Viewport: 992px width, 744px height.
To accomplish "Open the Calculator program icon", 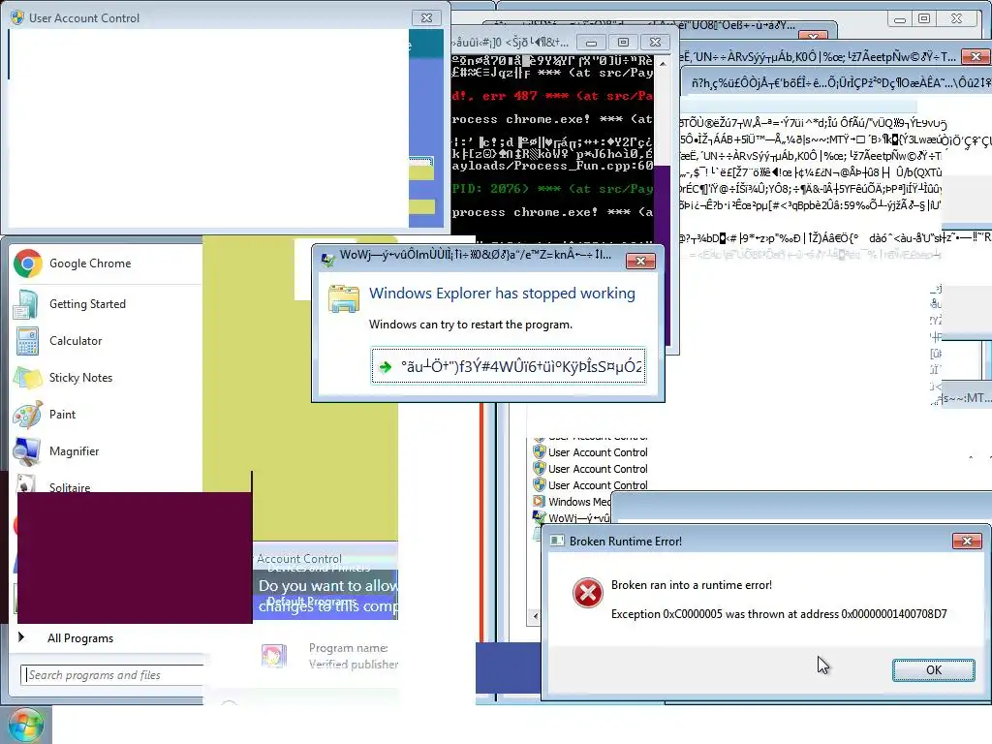I will coord(28,341).
